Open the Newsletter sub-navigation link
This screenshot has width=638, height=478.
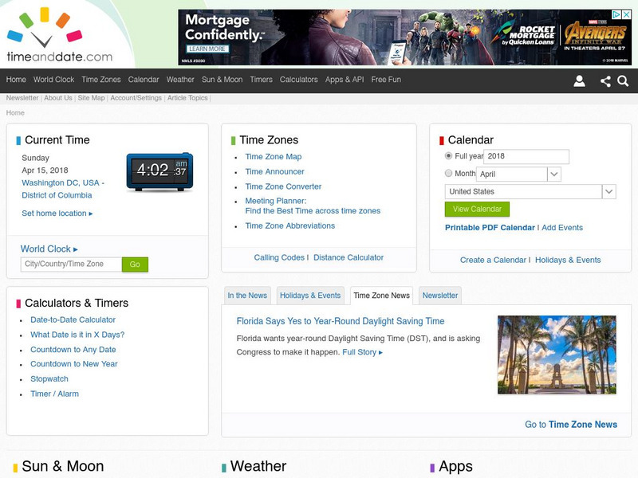(22, 98)
